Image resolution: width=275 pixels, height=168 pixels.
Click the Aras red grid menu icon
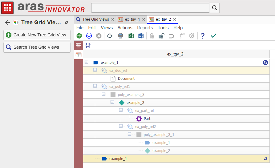point(7,8)
